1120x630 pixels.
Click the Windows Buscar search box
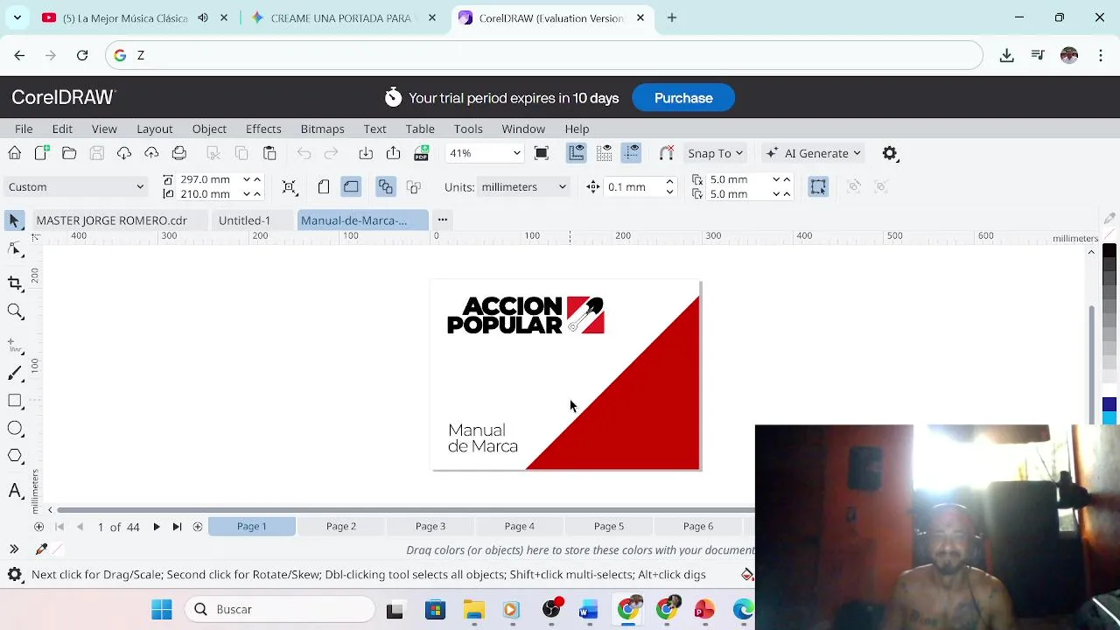coord(281,609)
